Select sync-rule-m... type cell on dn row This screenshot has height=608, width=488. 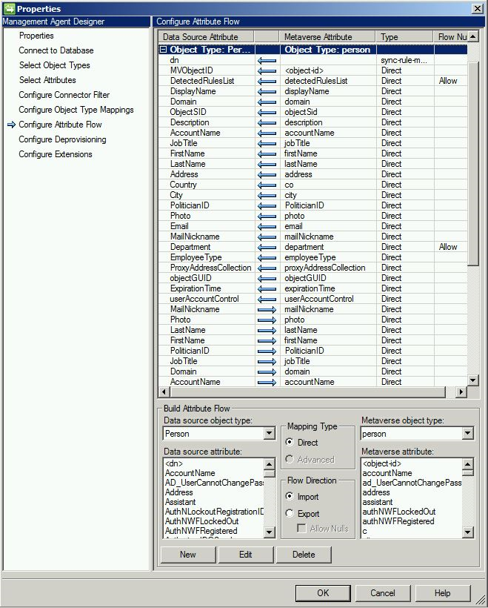click(404, 61)
